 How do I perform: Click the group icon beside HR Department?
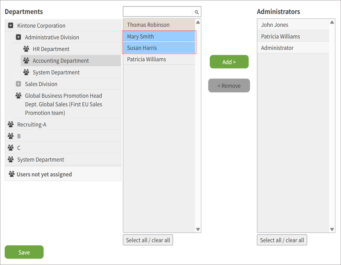point(26,49)
